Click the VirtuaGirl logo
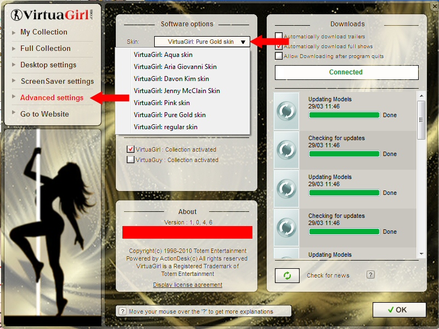The image size is (439, 329). point(52,15)
